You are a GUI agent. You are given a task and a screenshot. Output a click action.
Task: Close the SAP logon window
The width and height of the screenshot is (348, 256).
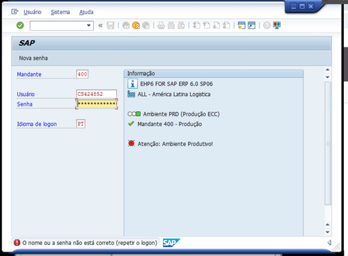310,6
